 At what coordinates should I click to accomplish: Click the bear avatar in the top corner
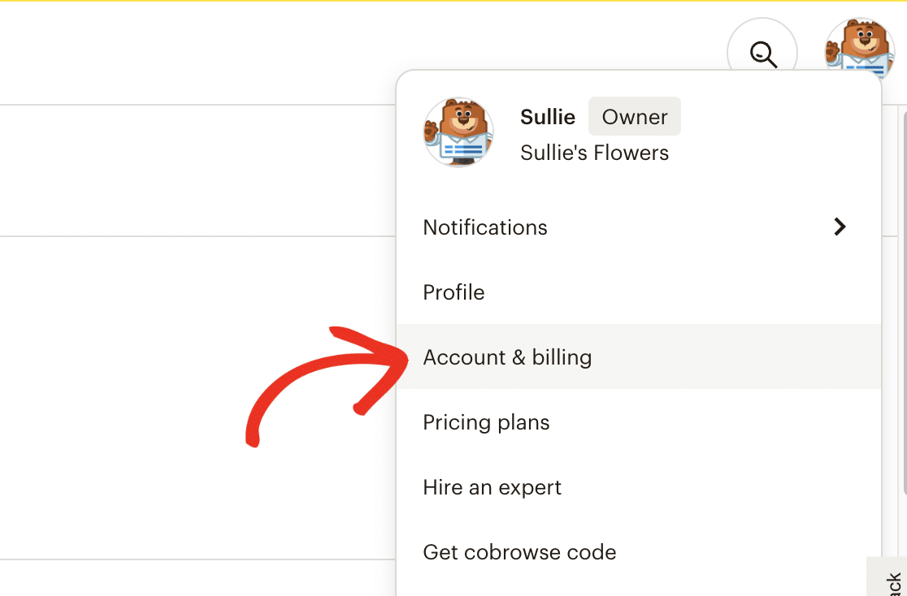pos(859,50)
